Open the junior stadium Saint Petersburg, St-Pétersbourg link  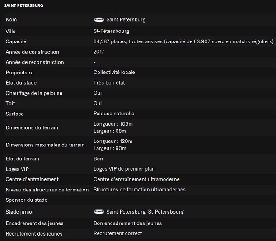[145, 212]
